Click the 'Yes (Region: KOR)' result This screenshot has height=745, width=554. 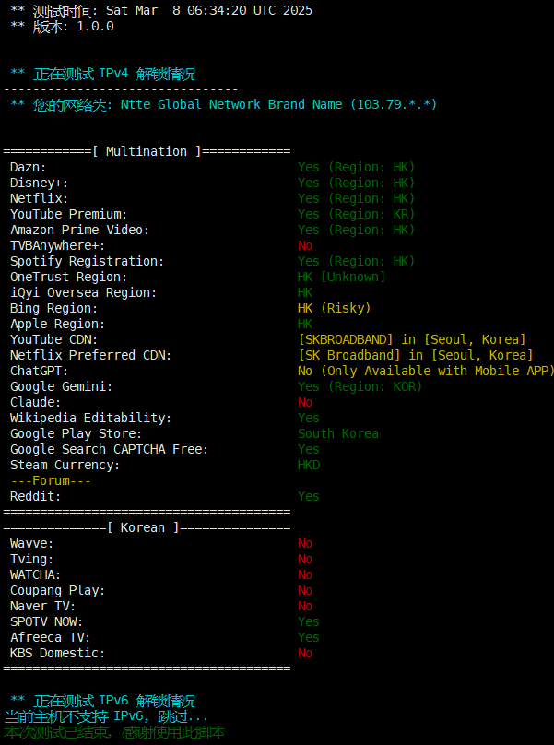(x=360, y=386)
